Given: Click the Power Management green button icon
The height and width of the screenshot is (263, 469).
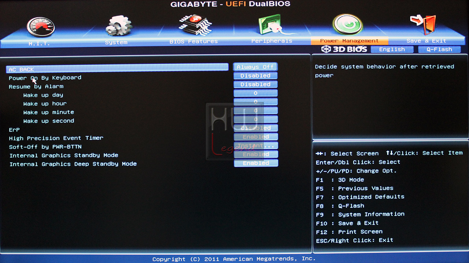Looking at the screenshot, I should (348, 24).
